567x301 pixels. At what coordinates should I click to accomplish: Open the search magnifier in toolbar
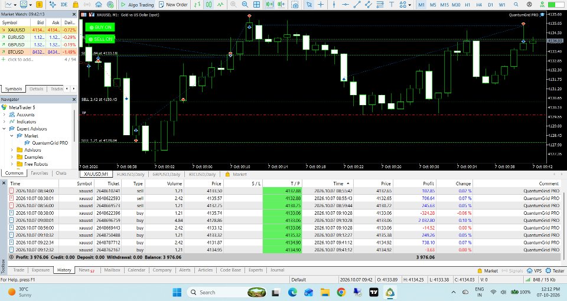pos(516,4)
